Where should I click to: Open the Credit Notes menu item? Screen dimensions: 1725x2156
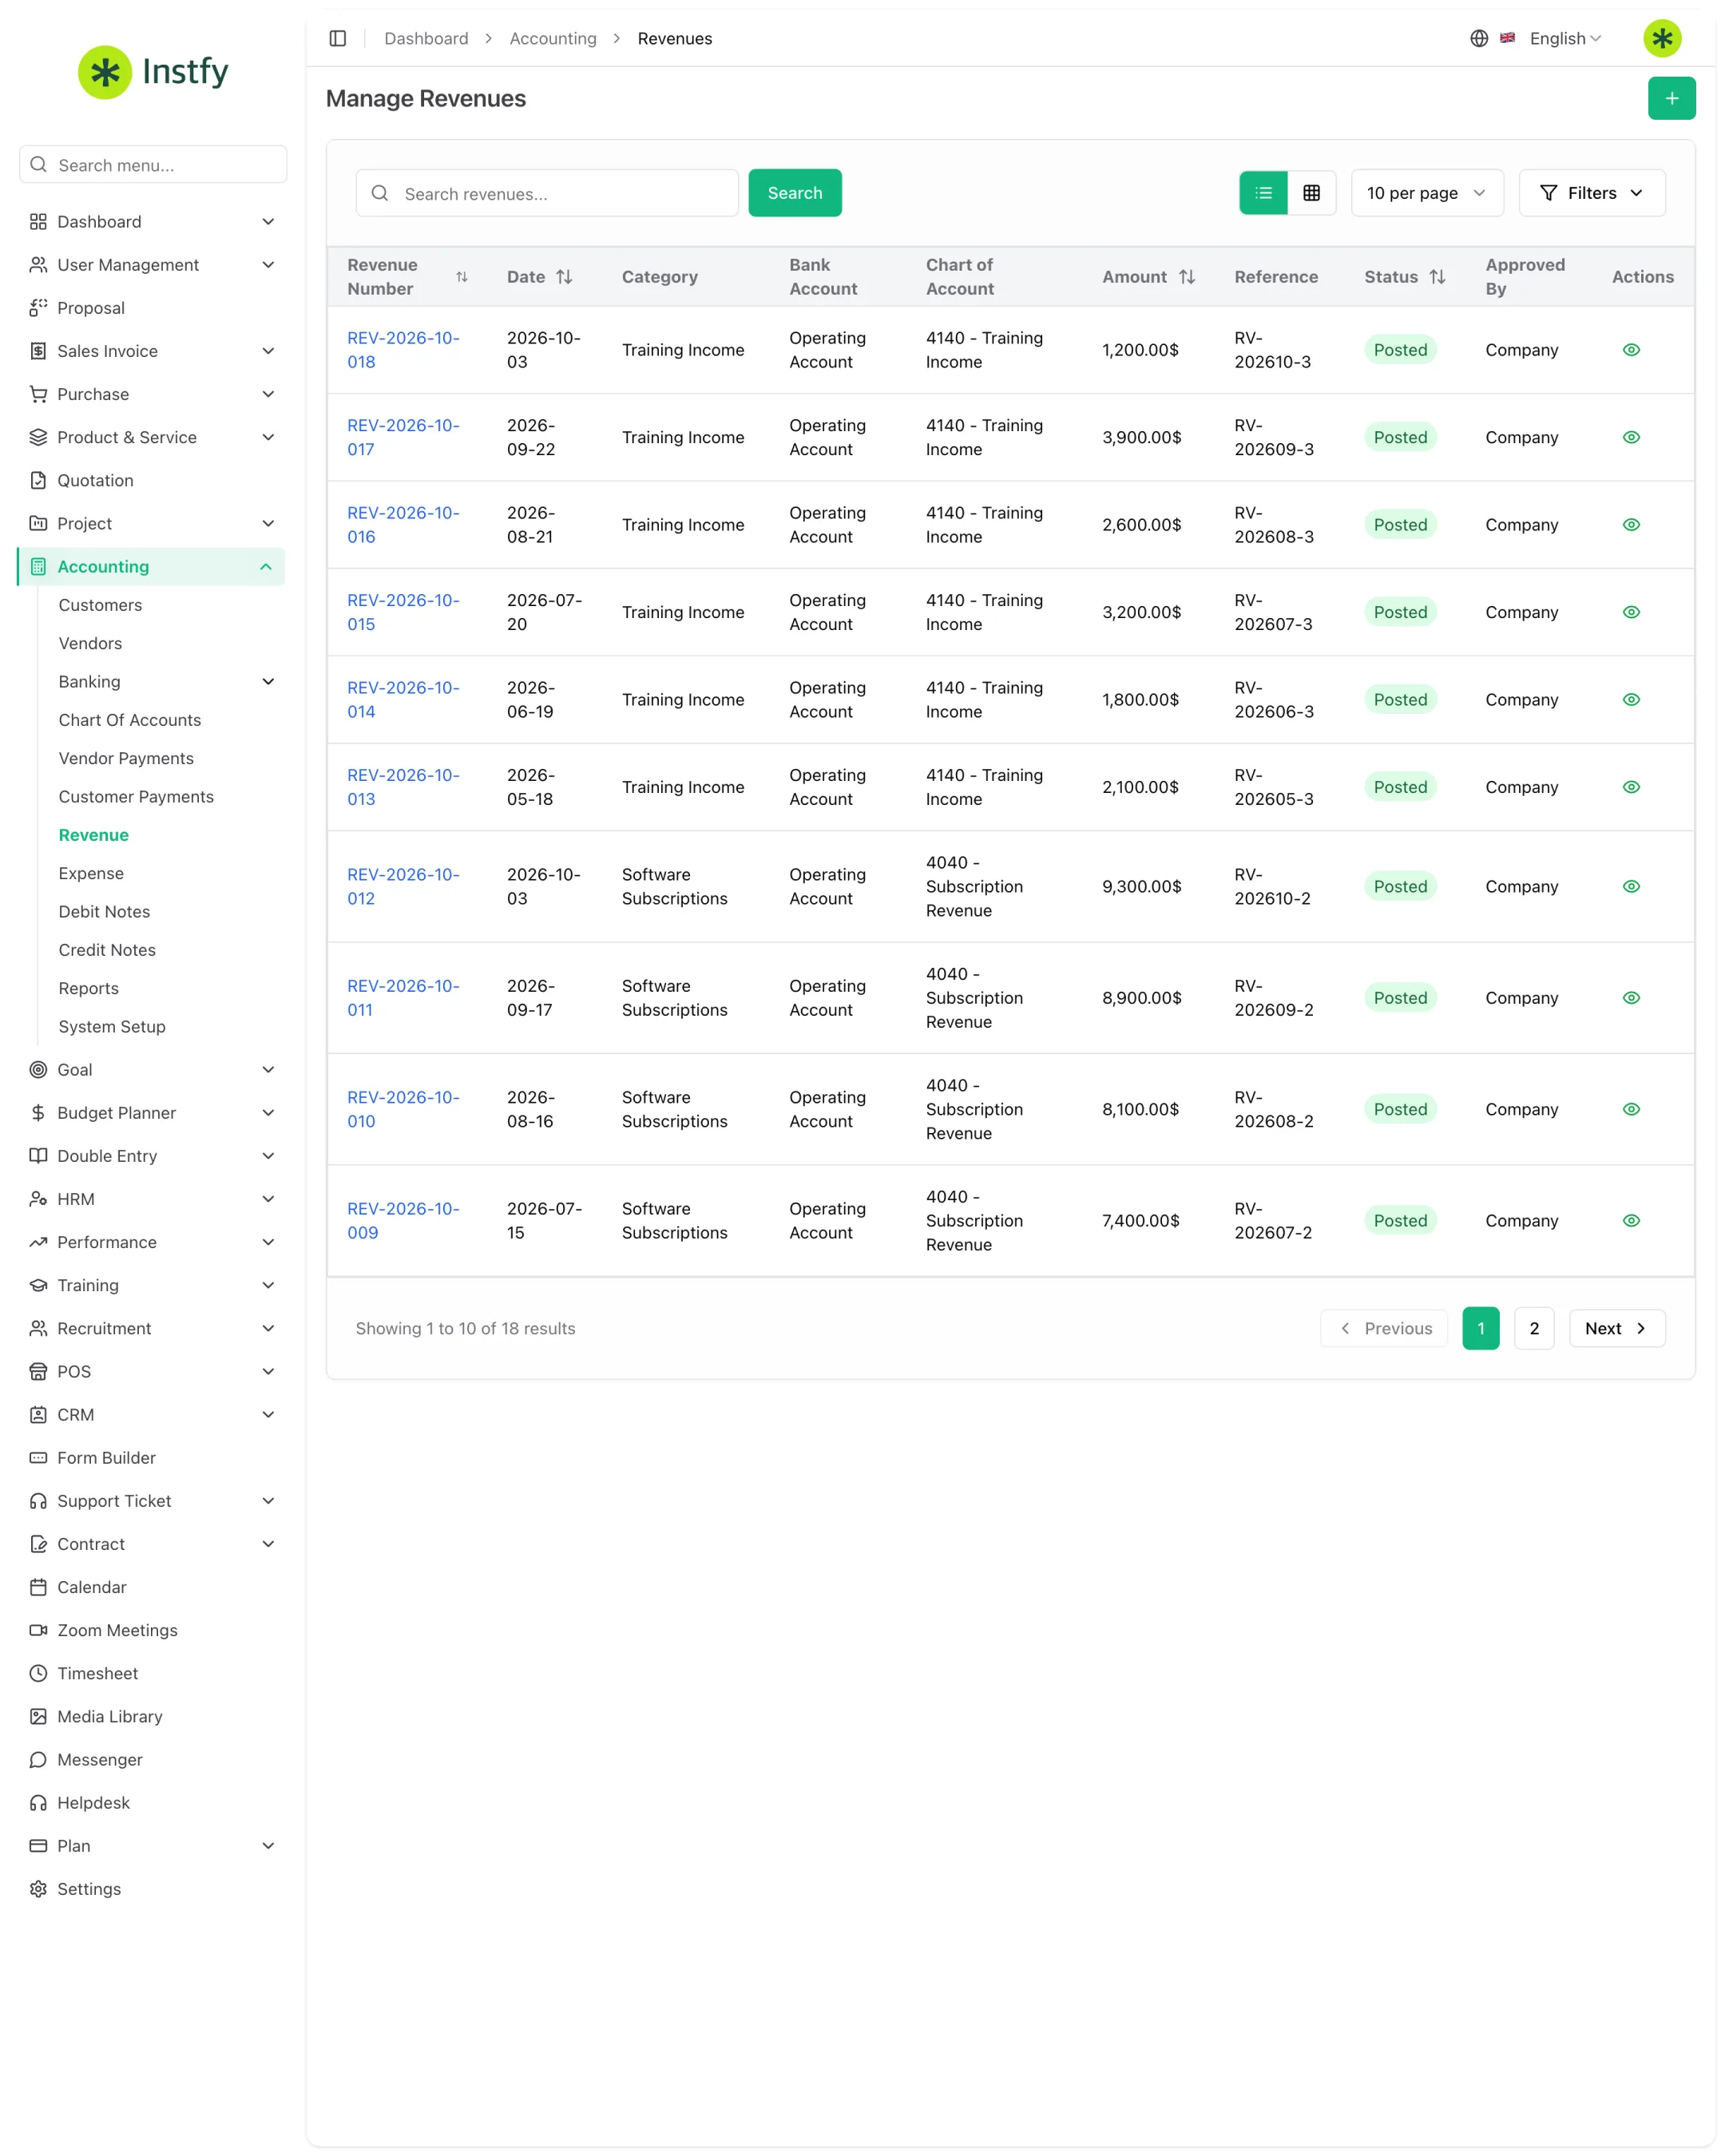tap(107, 950)
